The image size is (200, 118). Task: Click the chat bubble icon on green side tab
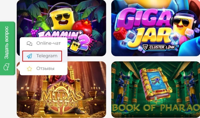[x=6, y=67]
